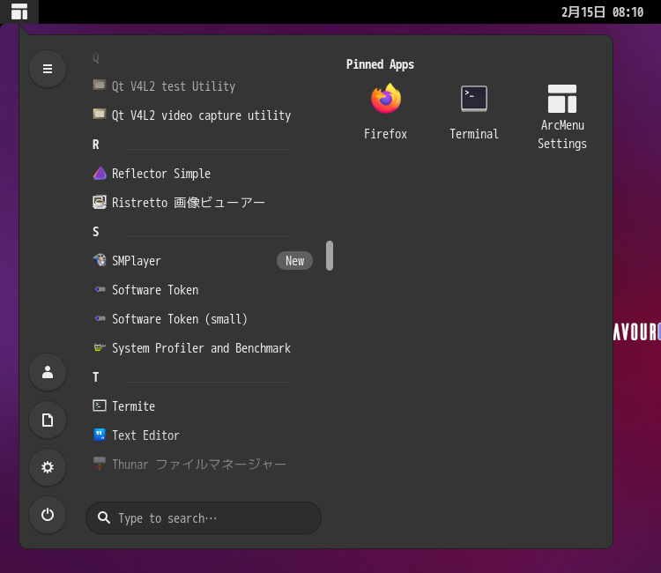Click the search magnifier icon
Screen dimensions: 661x573
104,517
